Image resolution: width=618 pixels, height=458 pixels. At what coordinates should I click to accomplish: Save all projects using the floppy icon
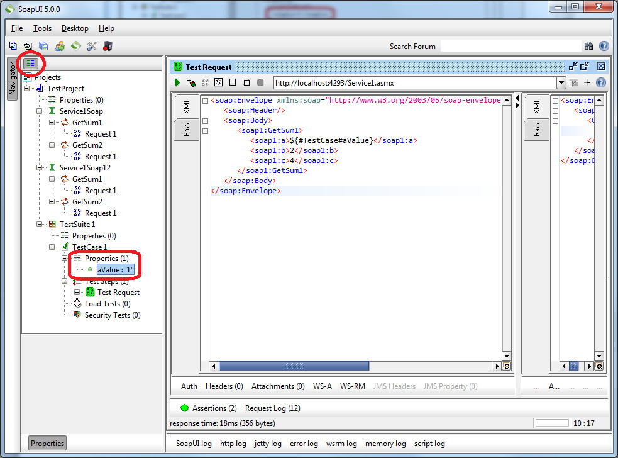click(x=43, y=46)
